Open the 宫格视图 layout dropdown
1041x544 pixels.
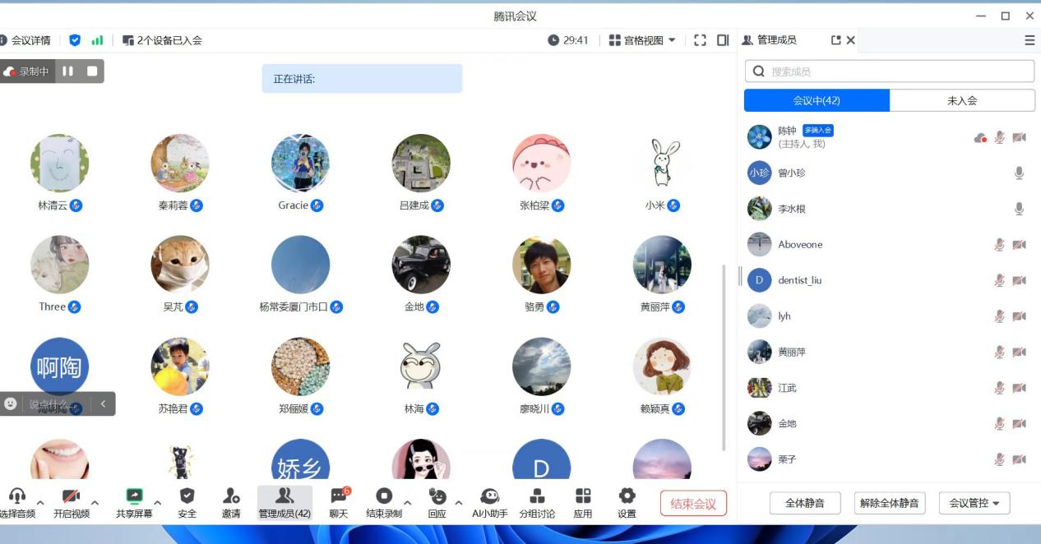click(642, 40)
